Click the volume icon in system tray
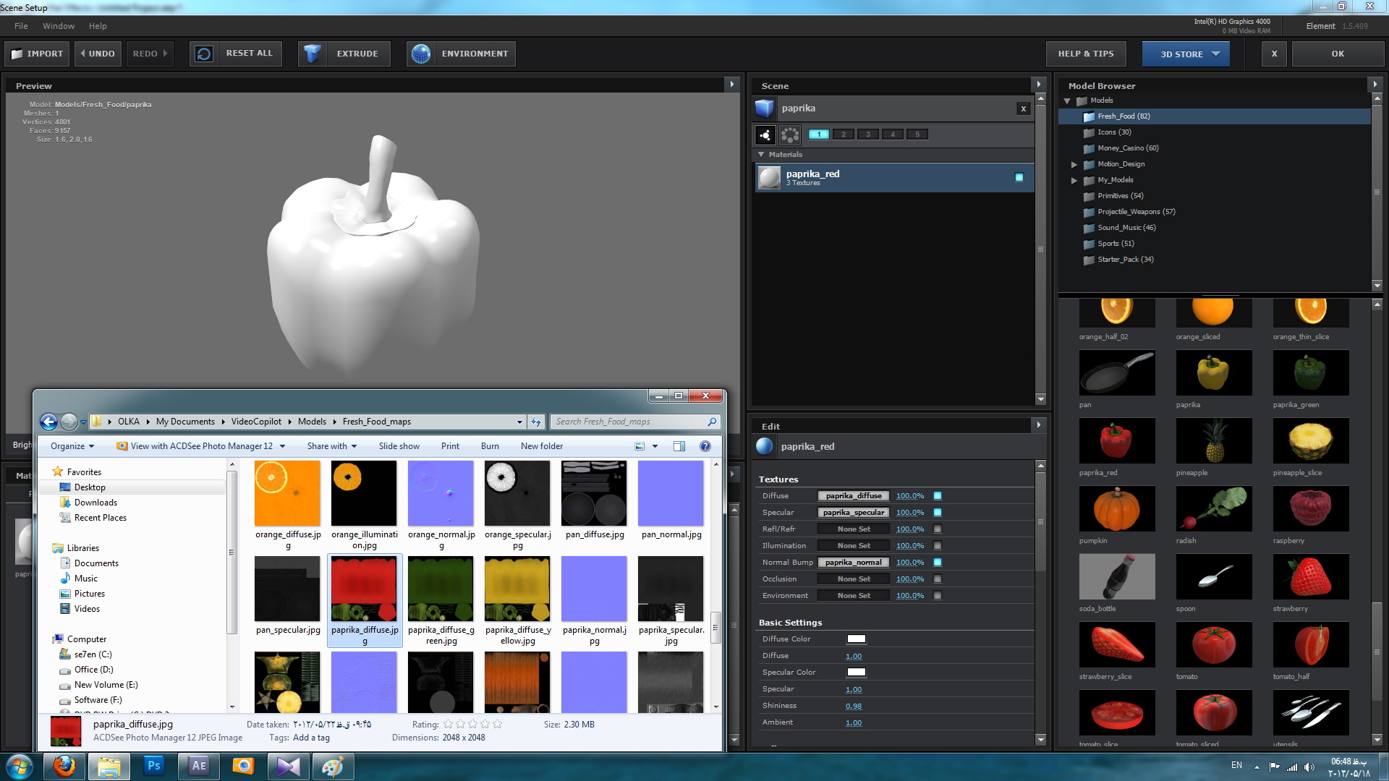 click(x=1309, y=767)
